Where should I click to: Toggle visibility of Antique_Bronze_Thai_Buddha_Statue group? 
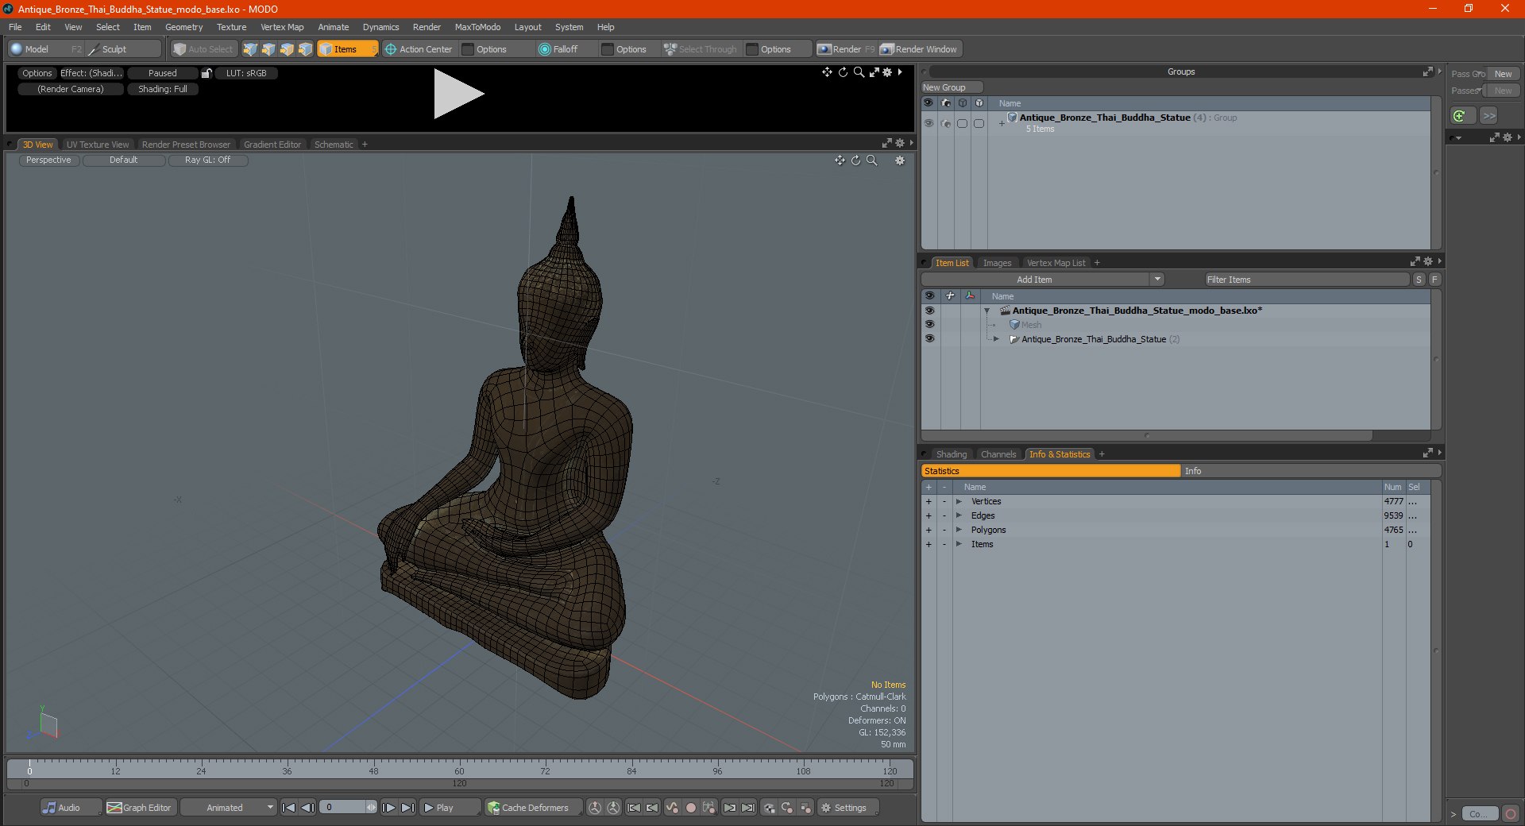click(x=929, y=123)
